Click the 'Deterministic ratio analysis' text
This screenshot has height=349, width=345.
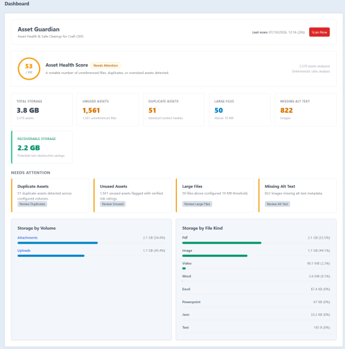[310, 71]
